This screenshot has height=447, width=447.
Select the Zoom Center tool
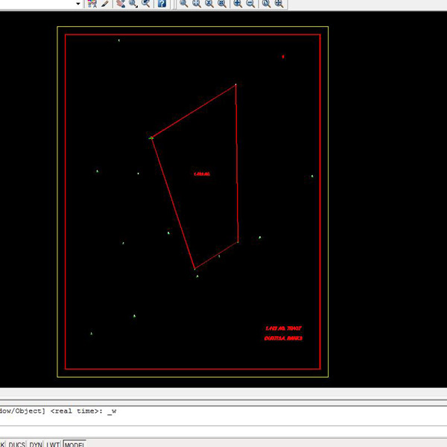[222, 4]
